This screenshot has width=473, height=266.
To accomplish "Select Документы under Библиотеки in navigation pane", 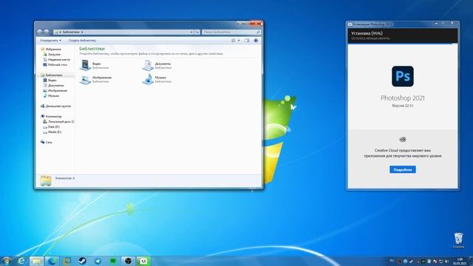I will 53,86.
